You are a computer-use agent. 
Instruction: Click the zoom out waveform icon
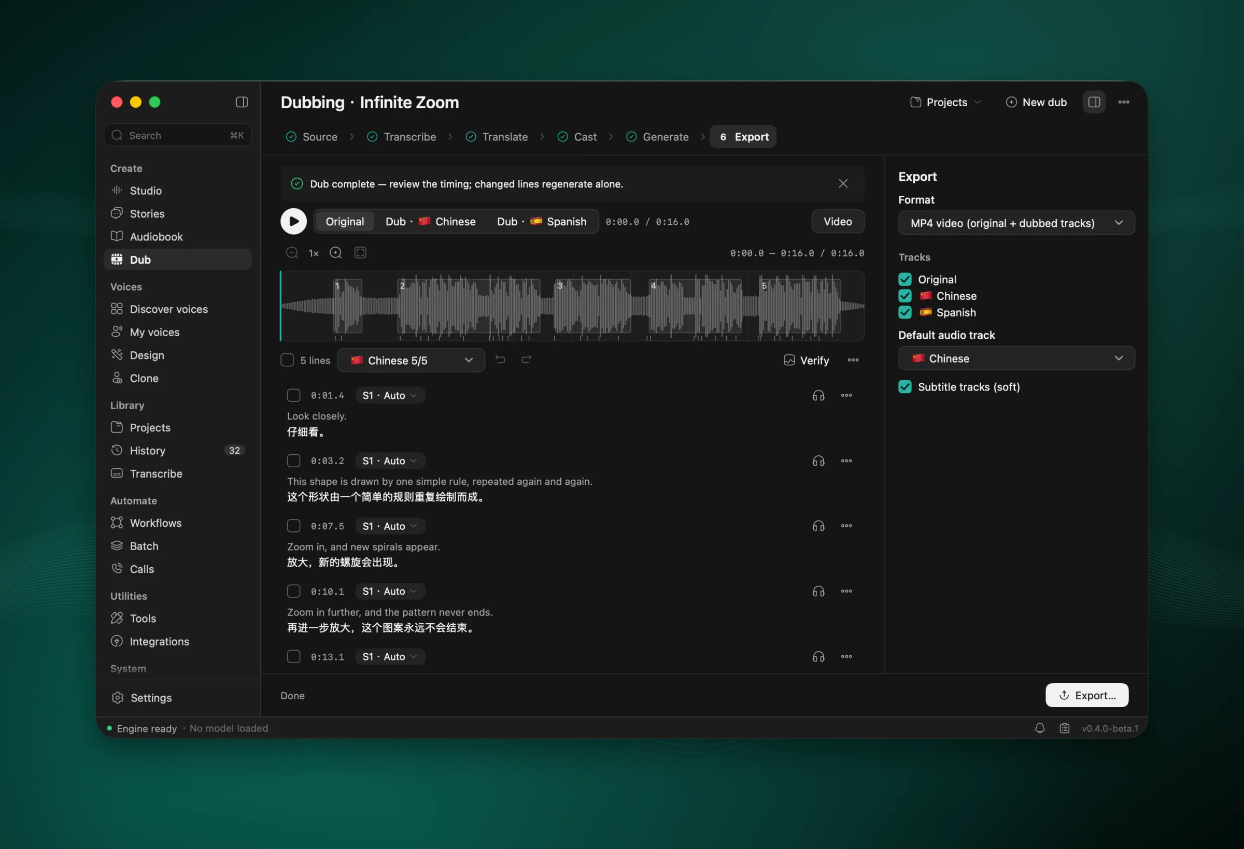[x=292, y=252]
